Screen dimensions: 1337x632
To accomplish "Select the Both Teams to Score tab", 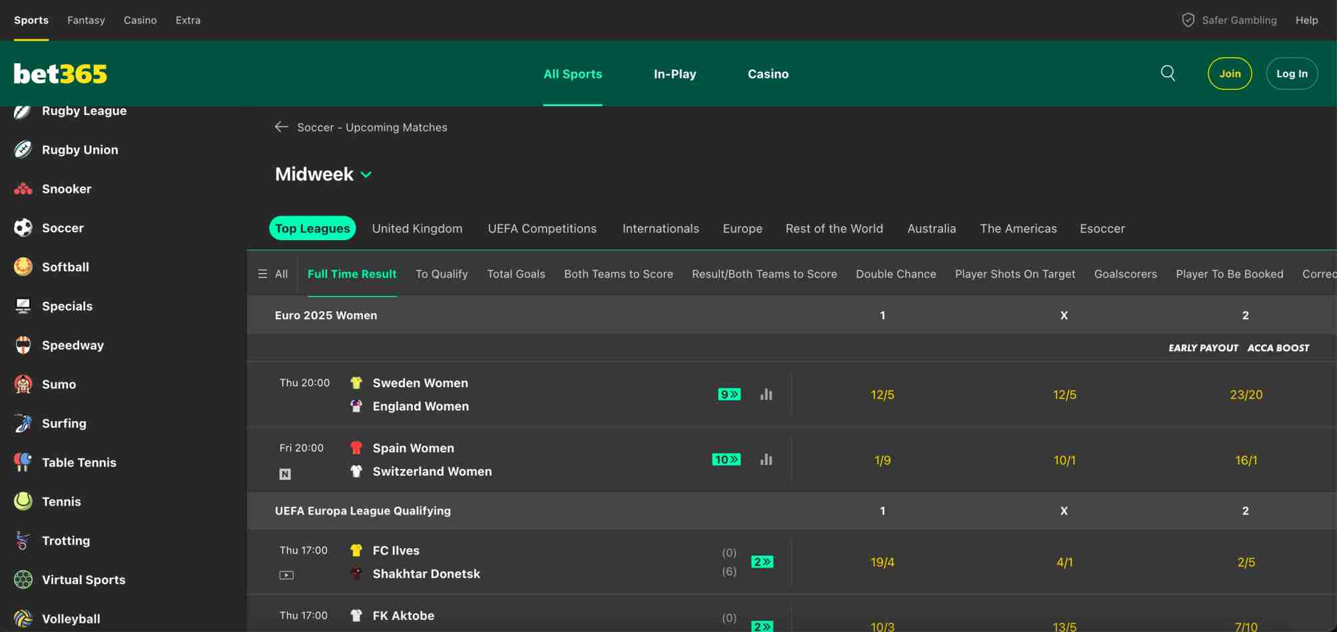I will [x=619, y=274].
